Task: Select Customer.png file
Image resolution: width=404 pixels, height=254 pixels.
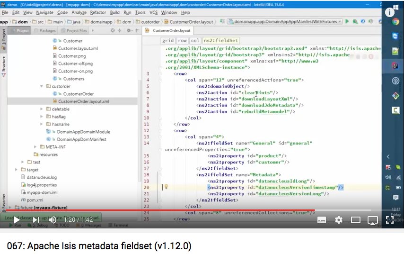Action: click(72, 56)
